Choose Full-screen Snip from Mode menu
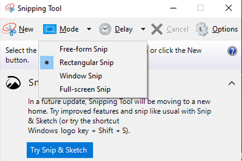This screenshot has height=161, width=242. click(x=93, y=89)
